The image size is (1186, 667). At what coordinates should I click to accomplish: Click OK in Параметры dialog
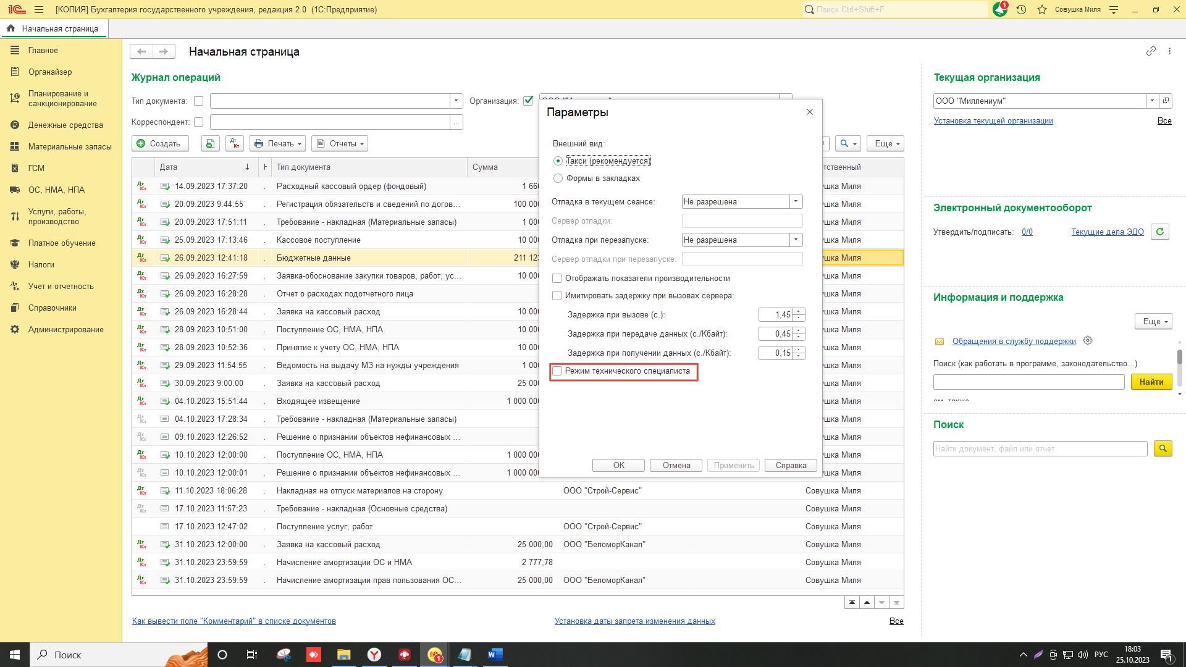pyautogui.click(x=618, y=465)
